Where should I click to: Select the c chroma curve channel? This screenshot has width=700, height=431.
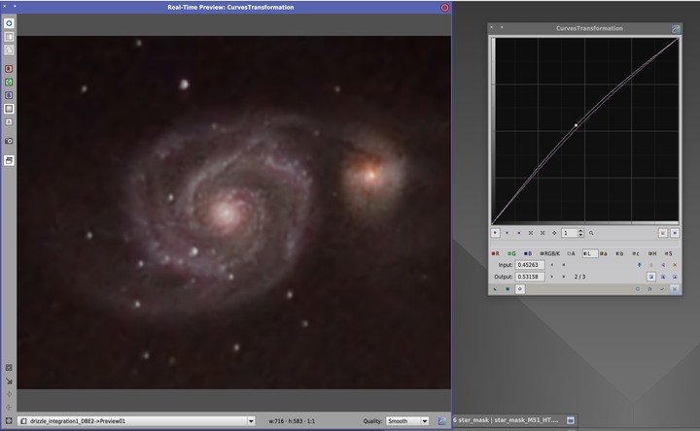tap(636, 253)
